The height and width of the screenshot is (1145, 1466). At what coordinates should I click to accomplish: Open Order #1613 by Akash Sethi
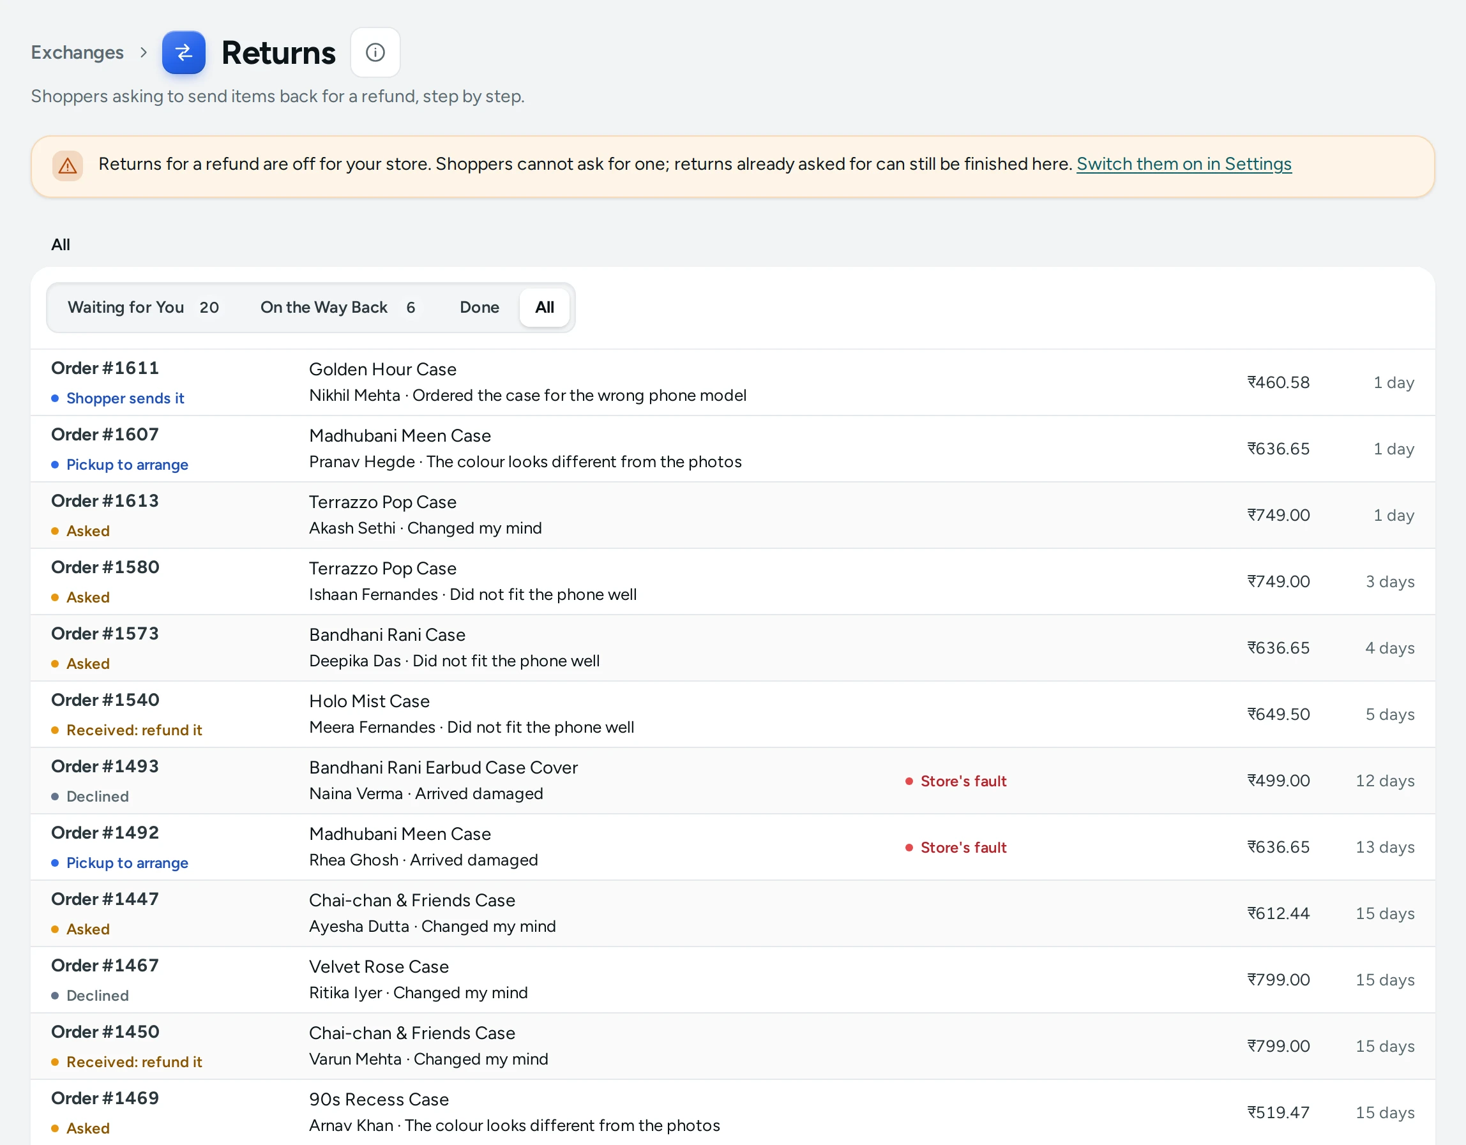(733, 516)
